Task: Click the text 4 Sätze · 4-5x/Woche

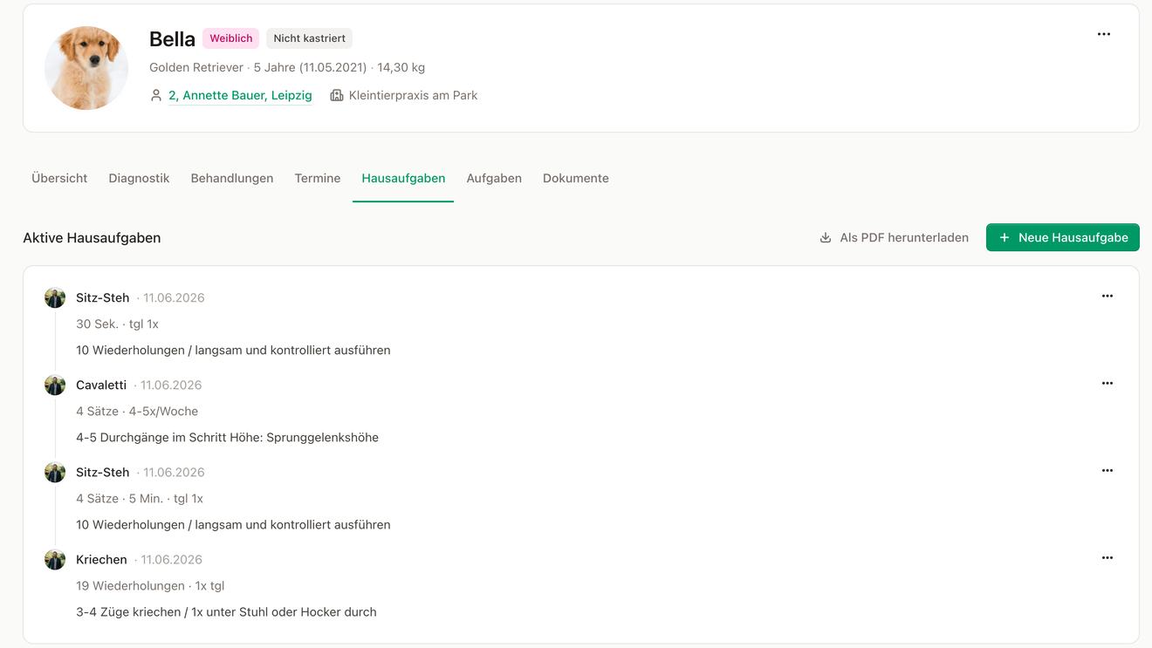Action: click(137, 411)
